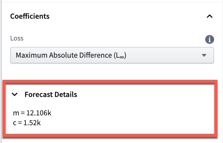
Task: Click the Coefficients section title
Action: [30, 16]
